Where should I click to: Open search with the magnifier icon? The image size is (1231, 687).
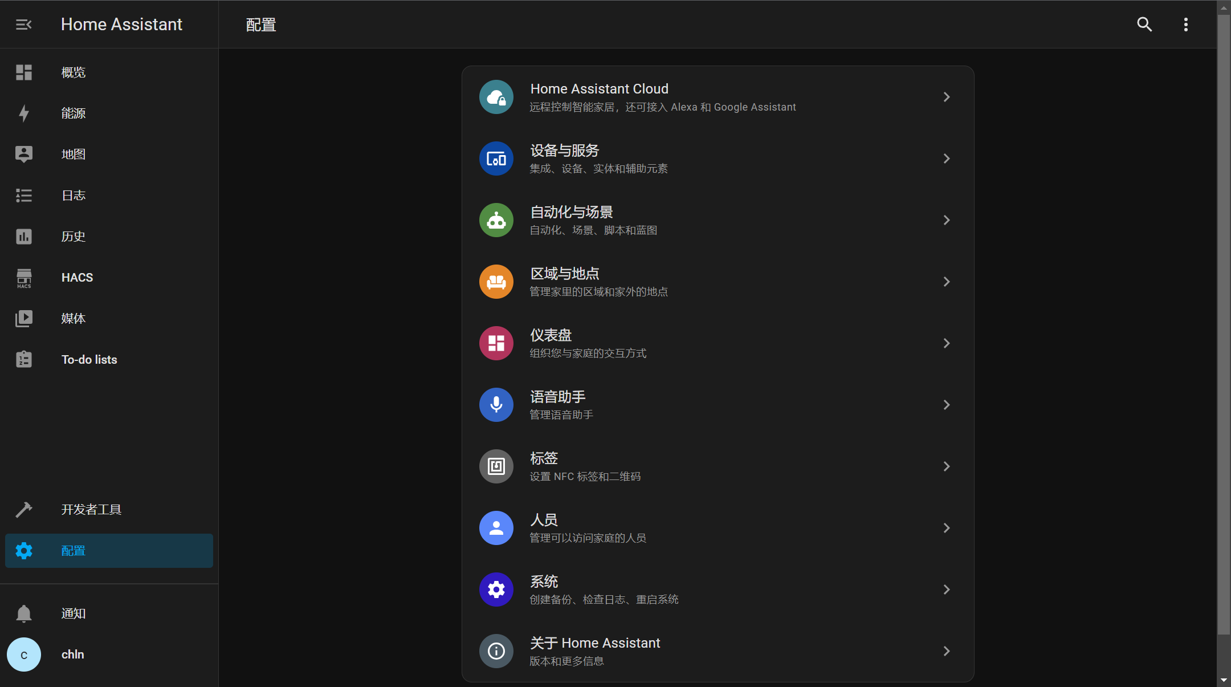point(1144,25)
